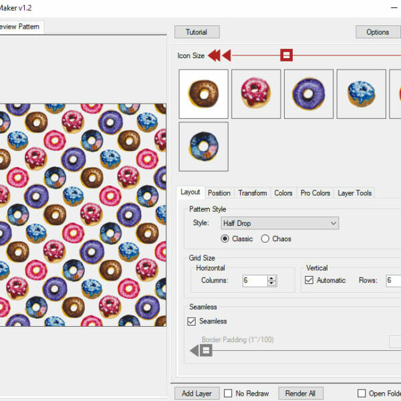This screenshot has width=401, height=401.
Task: Switch to the Position tab
Action: click(219, 193)
